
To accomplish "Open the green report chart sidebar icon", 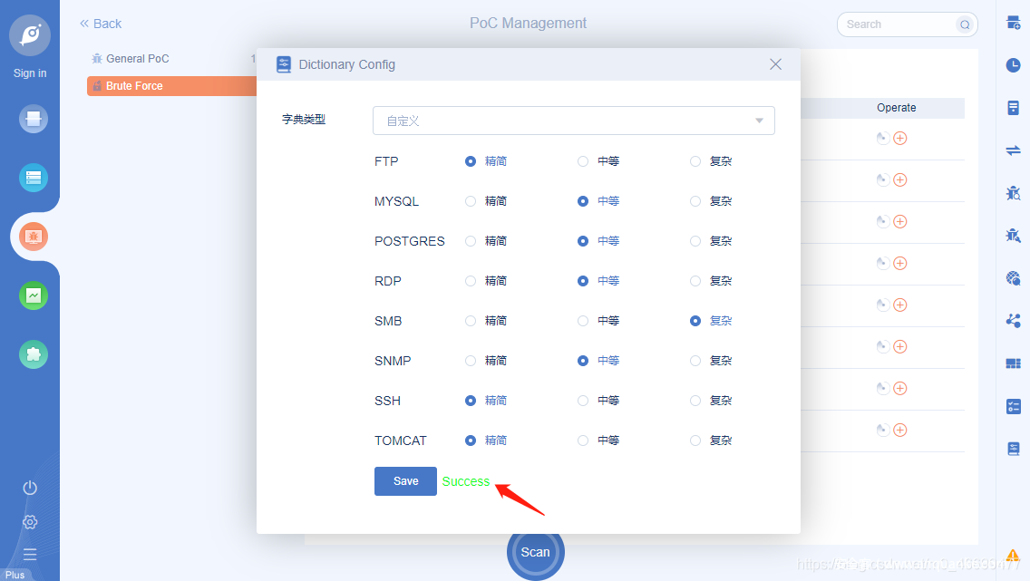I will (x=34, y=295).
